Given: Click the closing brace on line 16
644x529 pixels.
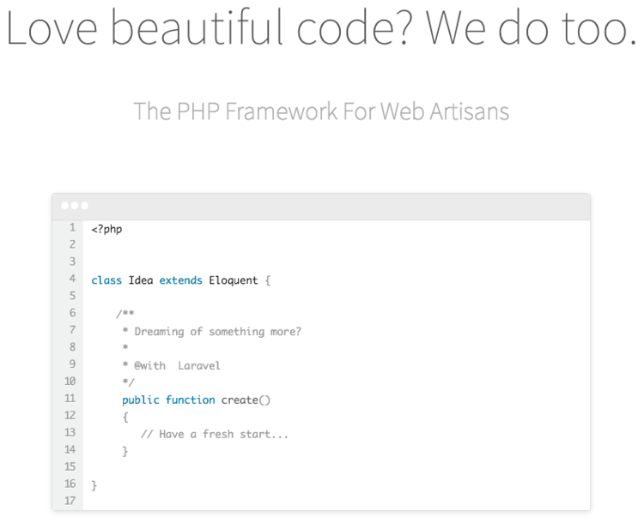Looking at the screenshot, I should point(94,485).
